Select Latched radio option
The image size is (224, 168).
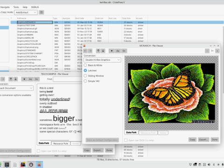90,70
